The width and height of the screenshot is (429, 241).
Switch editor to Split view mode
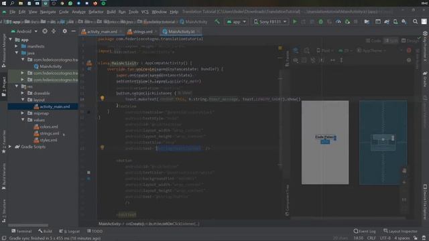(391, 40)
